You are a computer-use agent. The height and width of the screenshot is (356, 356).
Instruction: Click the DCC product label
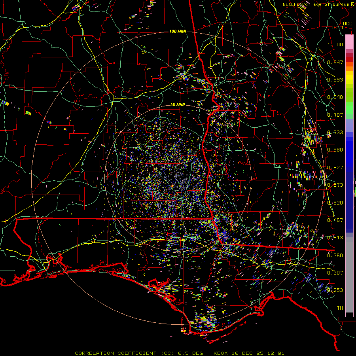click(x=347, y=24)
